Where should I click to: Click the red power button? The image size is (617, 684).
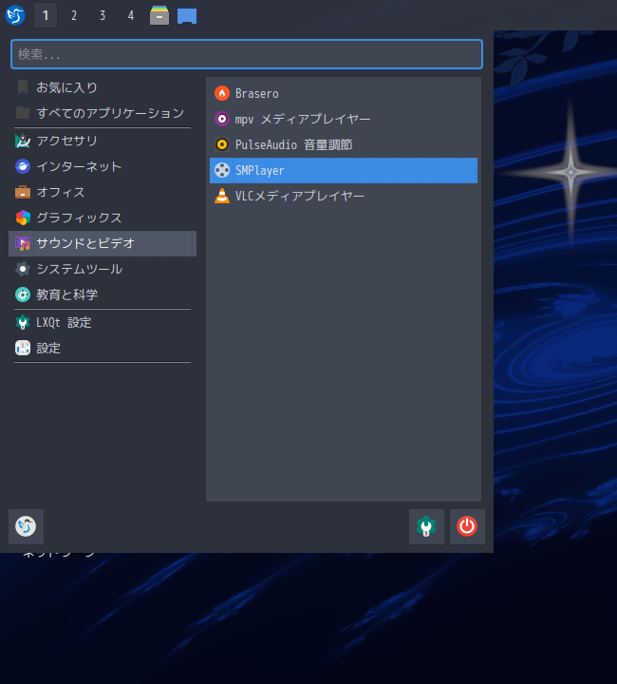point(467,526)
